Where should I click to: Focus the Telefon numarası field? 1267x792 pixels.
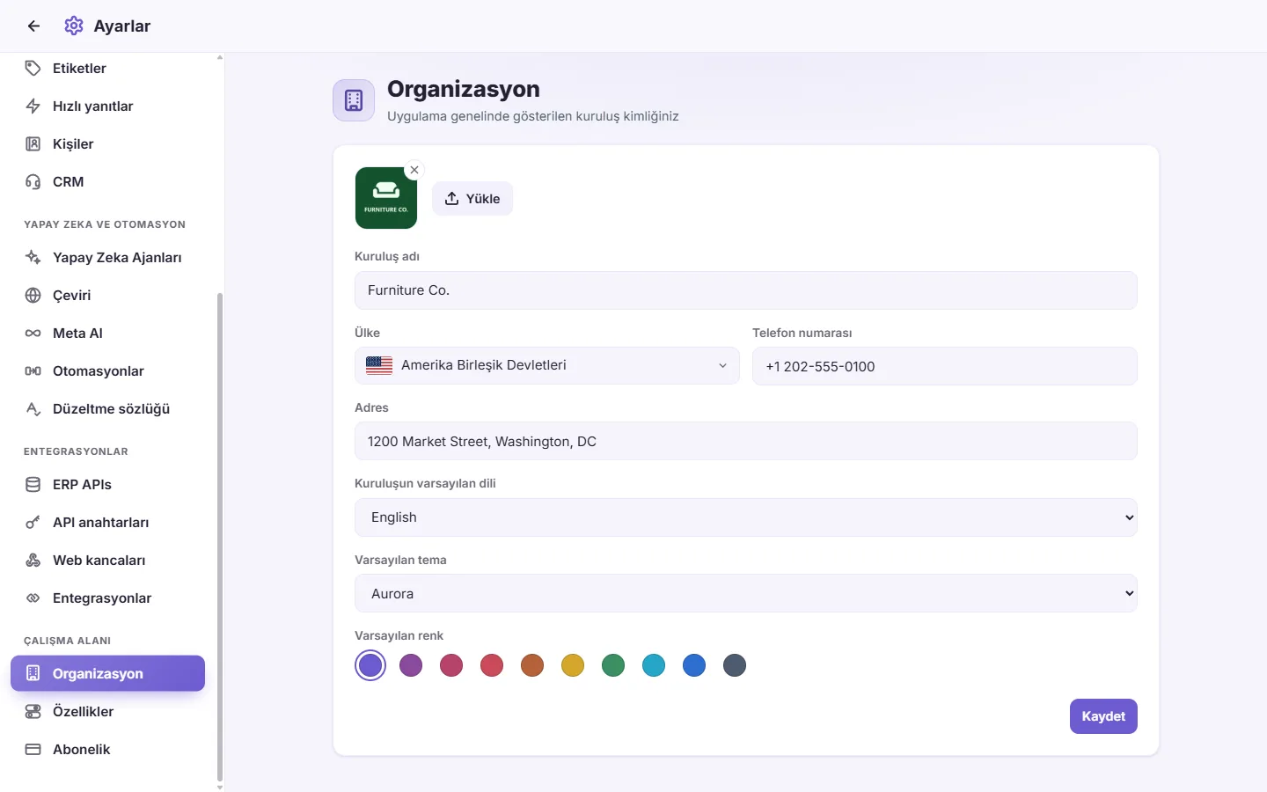tap(945, 366)
